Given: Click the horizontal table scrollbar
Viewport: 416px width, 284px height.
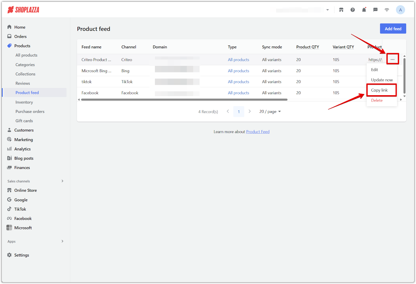Looking at the screenshot, I should point(184,100).
